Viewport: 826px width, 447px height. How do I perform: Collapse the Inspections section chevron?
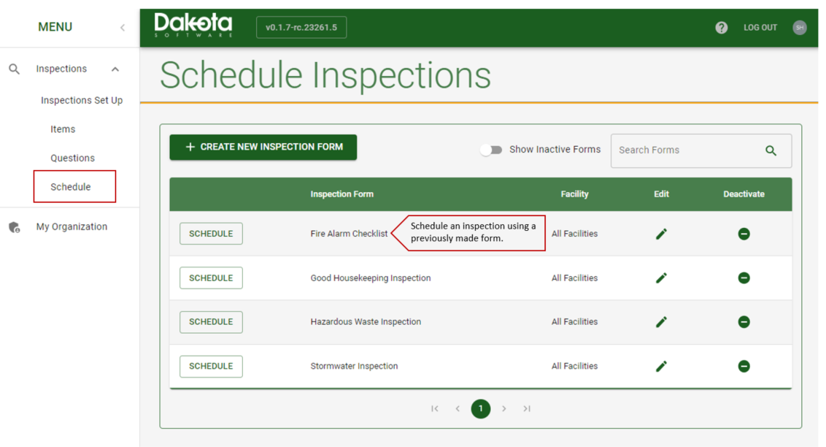coord(115,68)
